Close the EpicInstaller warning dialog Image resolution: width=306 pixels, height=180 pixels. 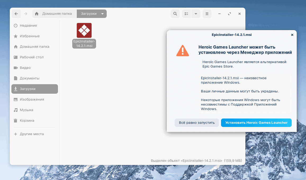(x=292, y=35)
